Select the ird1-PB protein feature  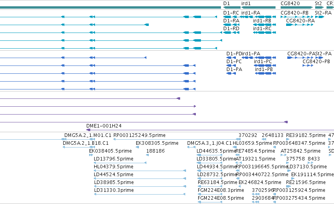click(x=264, y=69)
